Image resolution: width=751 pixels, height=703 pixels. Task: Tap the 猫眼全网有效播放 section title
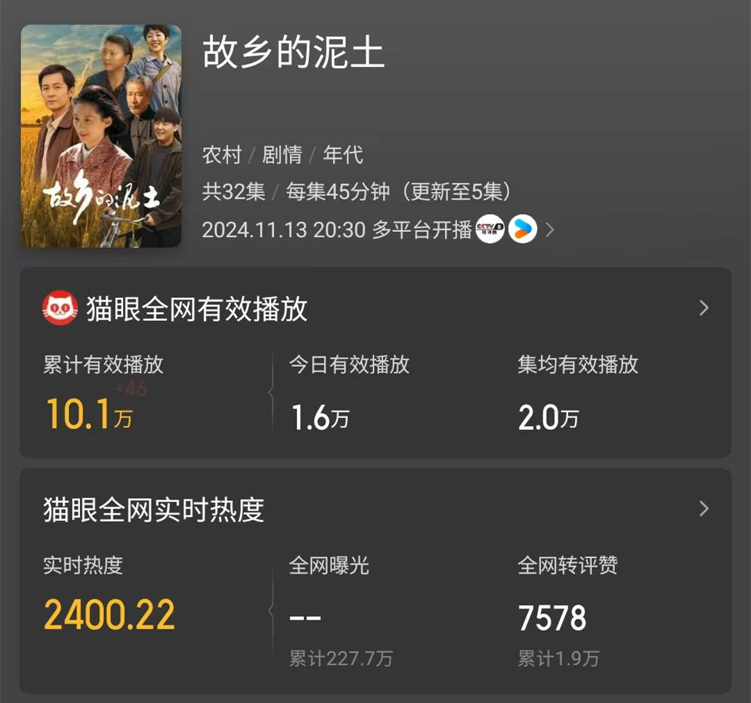(x=197, y=308)
